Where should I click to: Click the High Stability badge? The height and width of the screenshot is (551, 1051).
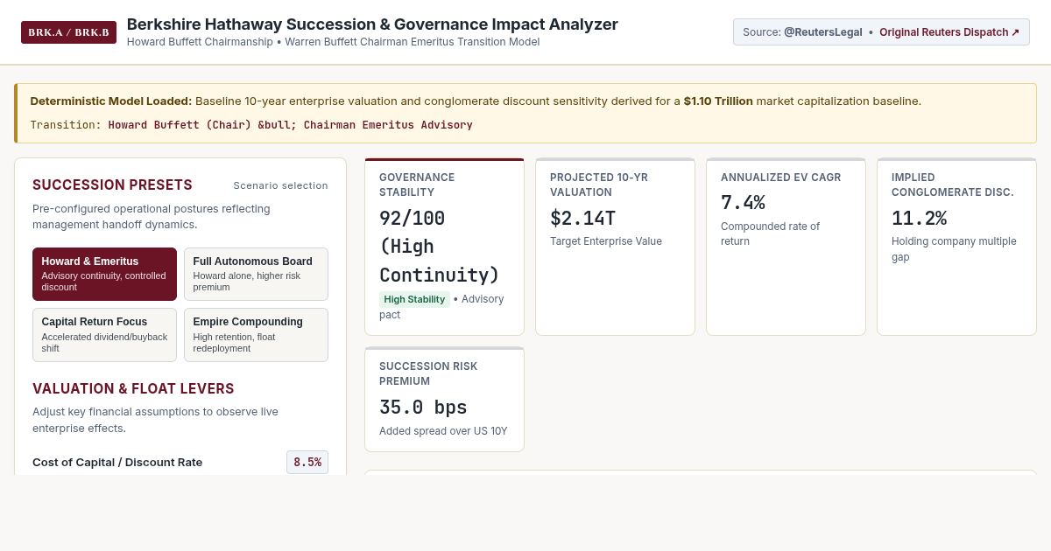pyautogui.click(x=414, y=299)
